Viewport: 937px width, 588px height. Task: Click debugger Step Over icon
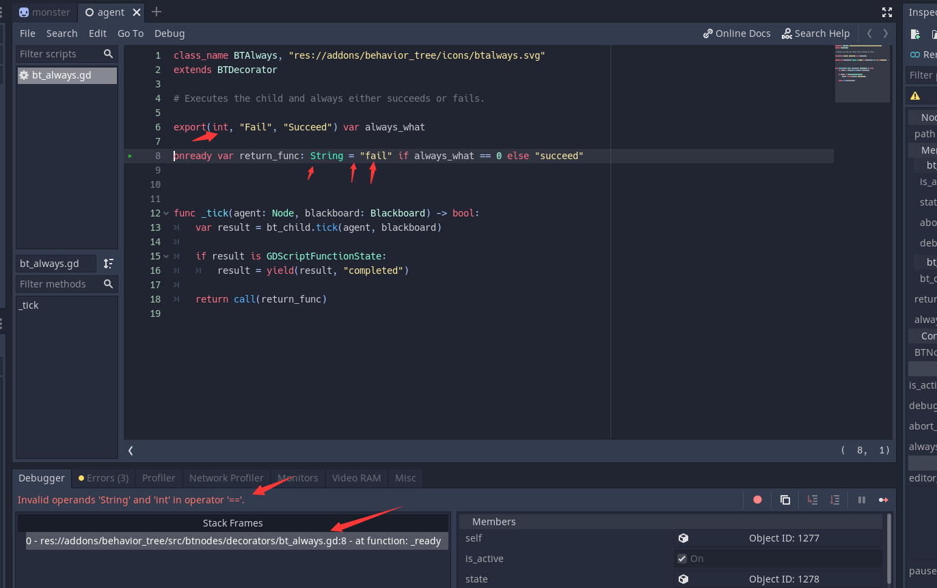834,500
